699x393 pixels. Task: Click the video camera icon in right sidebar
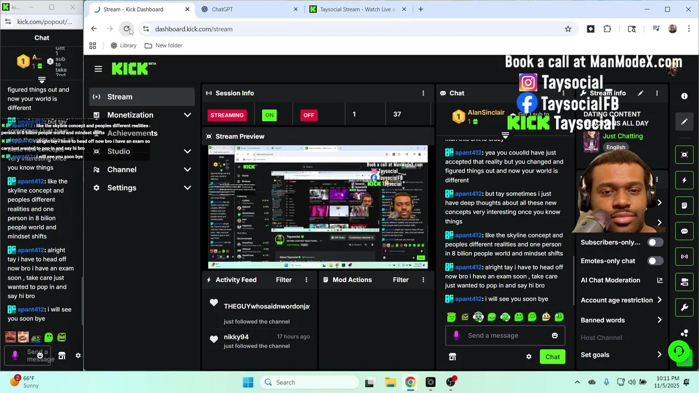click(x=684, y=282)
